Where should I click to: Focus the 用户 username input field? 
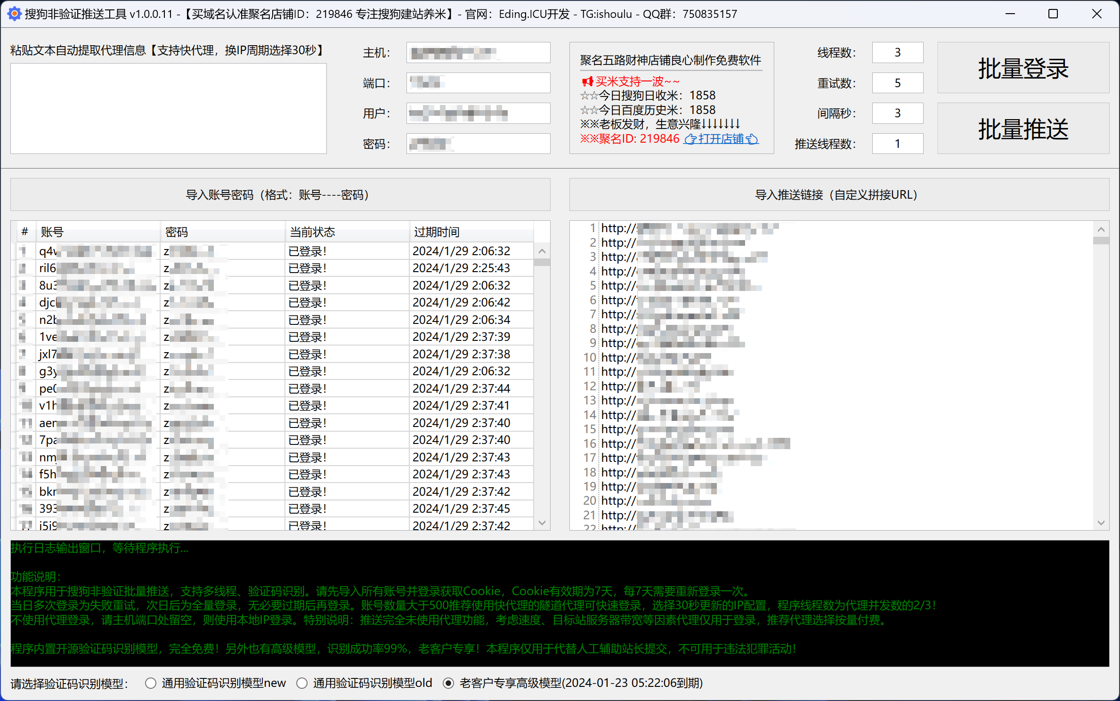478,113
